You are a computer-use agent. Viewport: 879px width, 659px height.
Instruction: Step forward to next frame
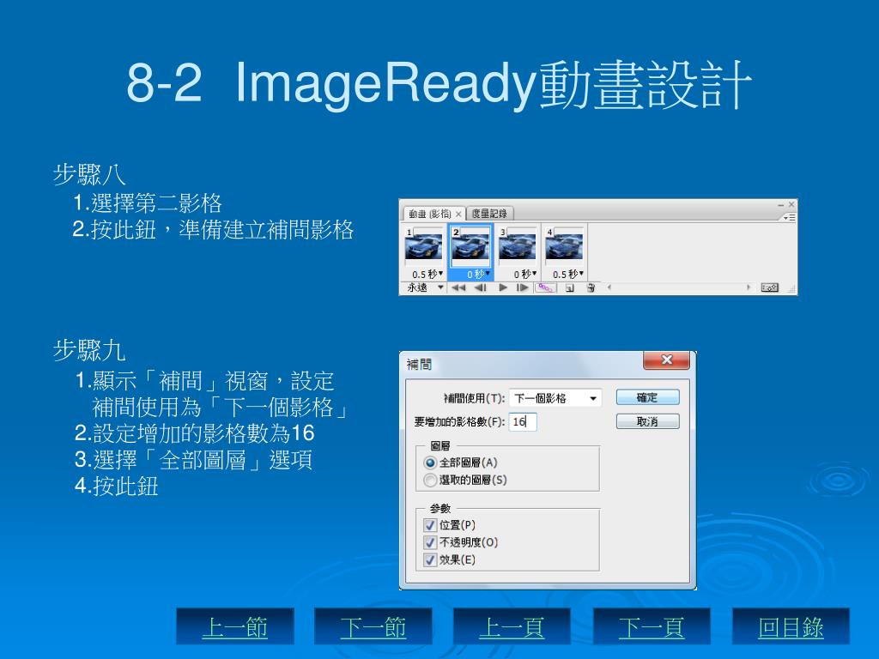523,288
